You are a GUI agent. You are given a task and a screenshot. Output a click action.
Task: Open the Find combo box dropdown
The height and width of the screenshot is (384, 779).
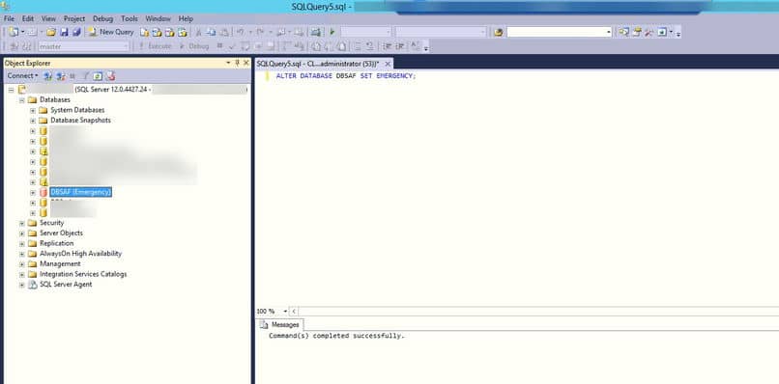click(609, 32)
